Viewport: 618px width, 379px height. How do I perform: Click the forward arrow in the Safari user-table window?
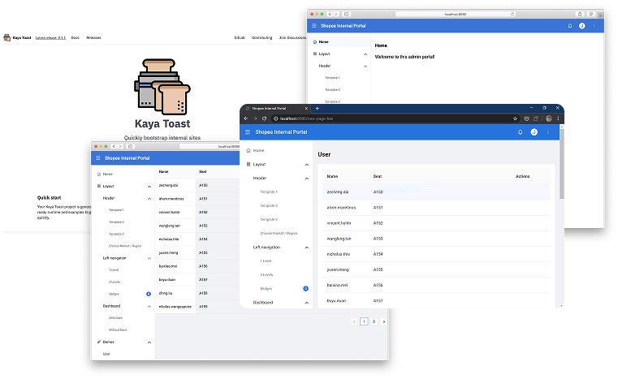120,146
